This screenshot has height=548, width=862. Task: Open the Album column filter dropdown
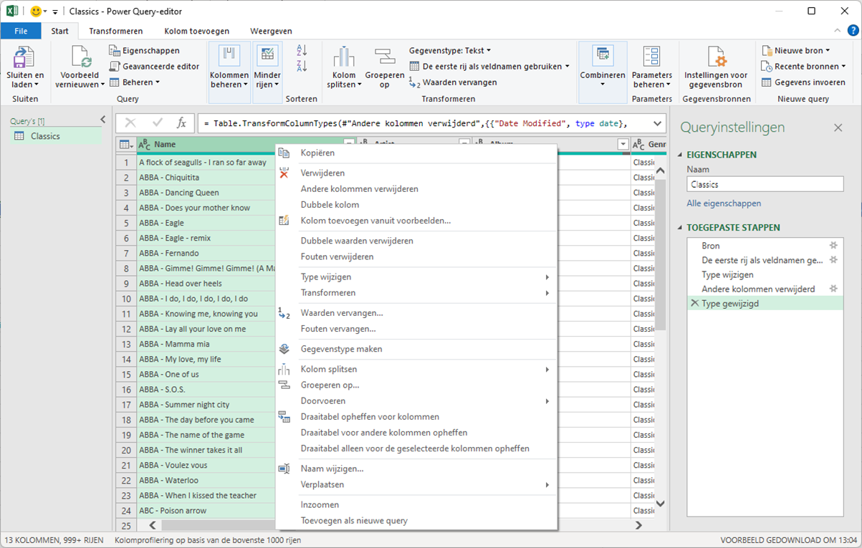pyautogui.click(x=622, y=145)
